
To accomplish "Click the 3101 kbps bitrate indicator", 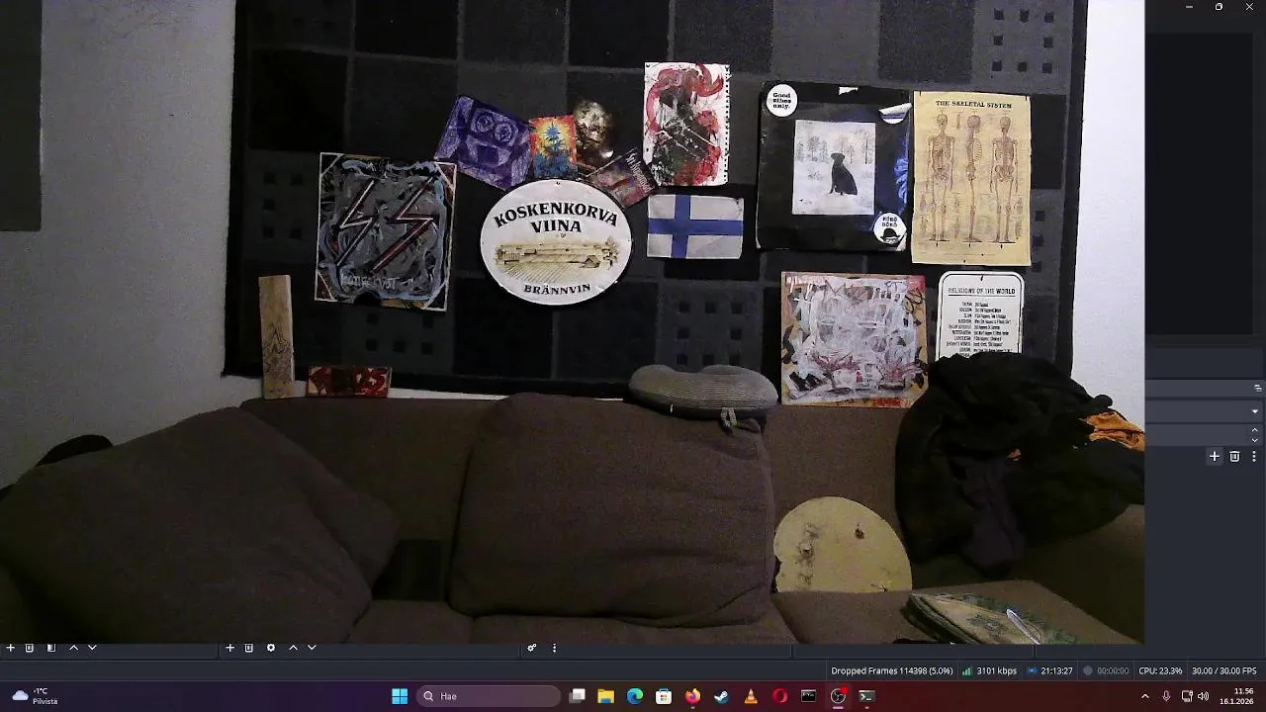I will (x=989, y=670).
